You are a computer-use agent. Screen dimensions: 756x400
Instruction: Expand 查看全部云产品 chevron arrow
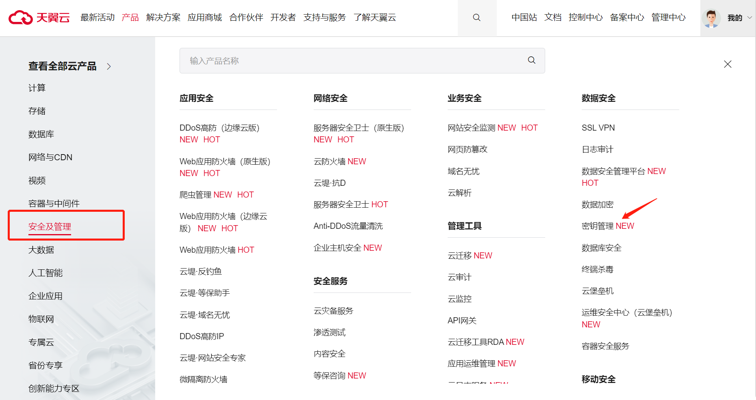pos(109,66)
